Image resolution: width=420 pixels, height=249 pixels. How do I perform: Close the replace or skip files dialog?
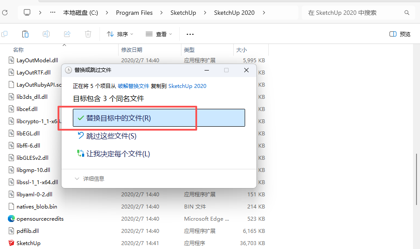coord(246,70)
